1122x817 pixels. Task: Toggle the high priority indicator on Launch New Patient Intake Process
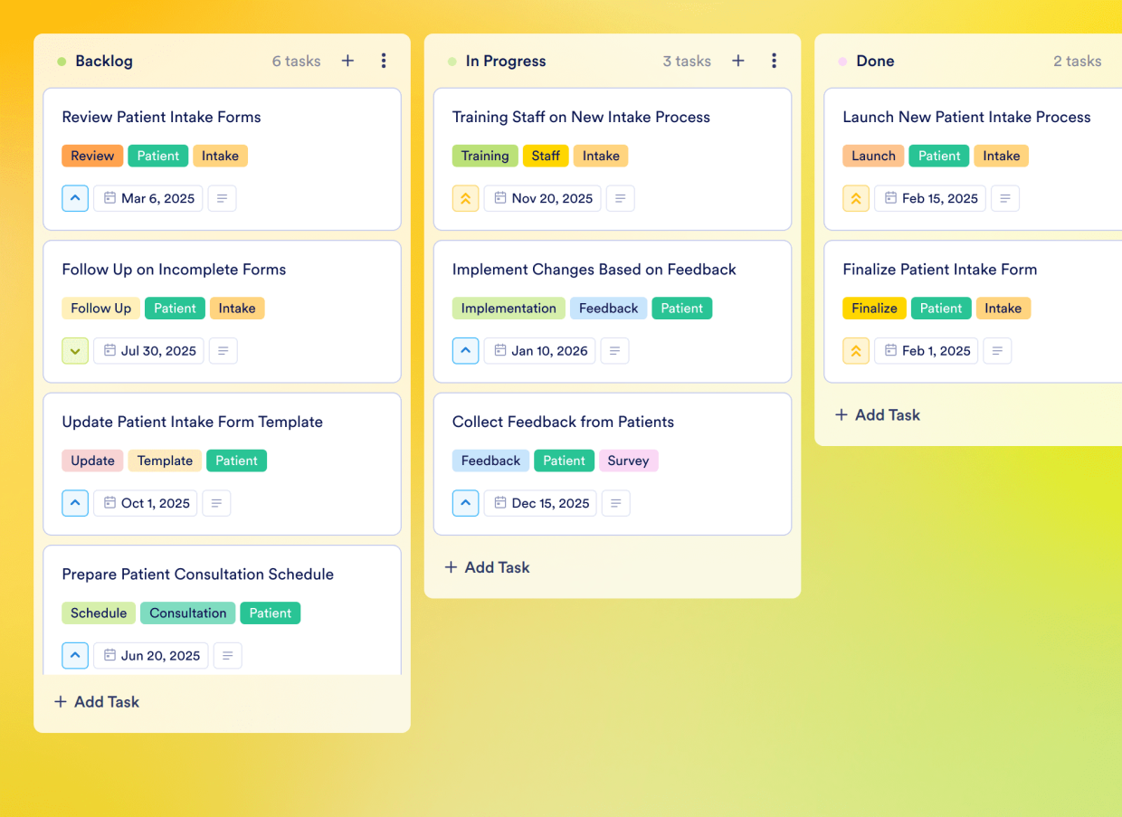pyautogui.click(x=856, y=198)
